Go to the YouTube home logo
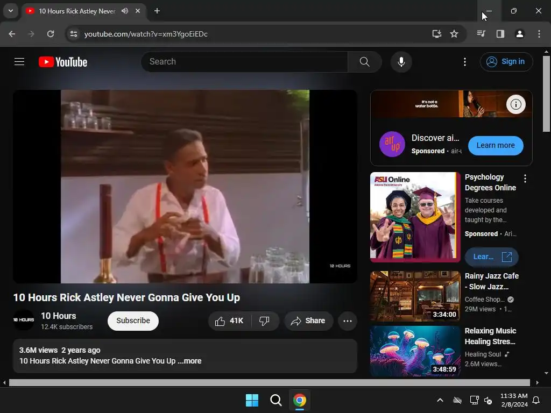Screen dimensions: 551x413 (63, 62)
